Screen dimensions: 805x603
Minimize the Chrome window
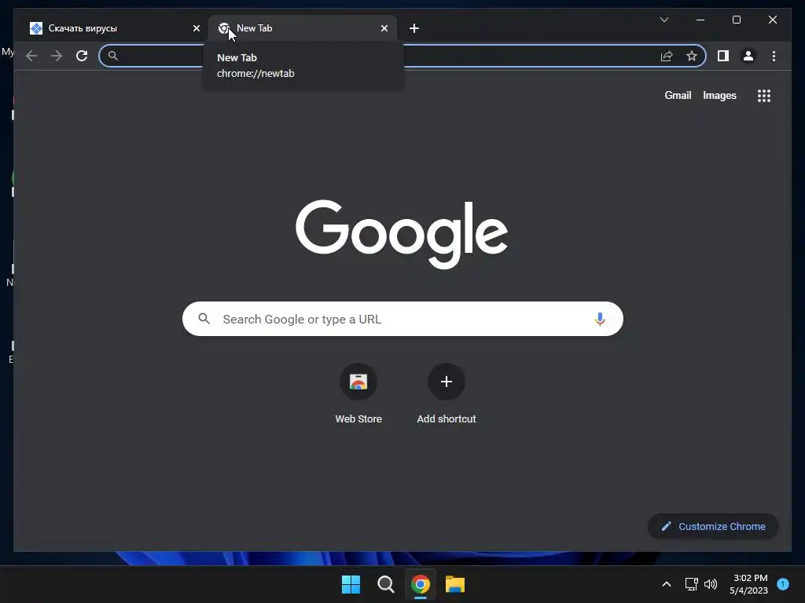tap(700, 20)
